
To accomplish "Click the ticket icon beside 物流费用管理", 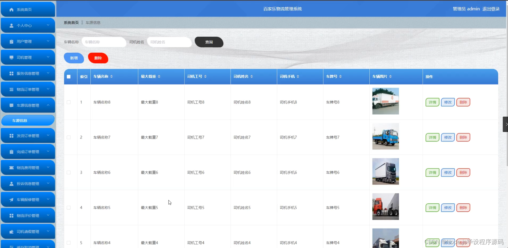I will 11,168.
